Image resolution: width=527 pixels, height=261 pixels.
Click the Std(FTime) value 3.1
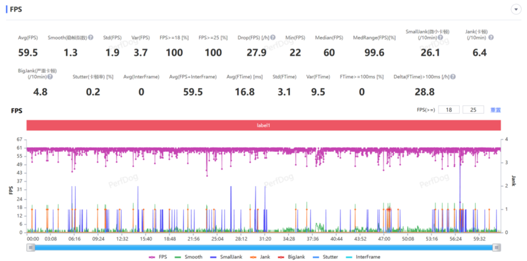[284, 92]
